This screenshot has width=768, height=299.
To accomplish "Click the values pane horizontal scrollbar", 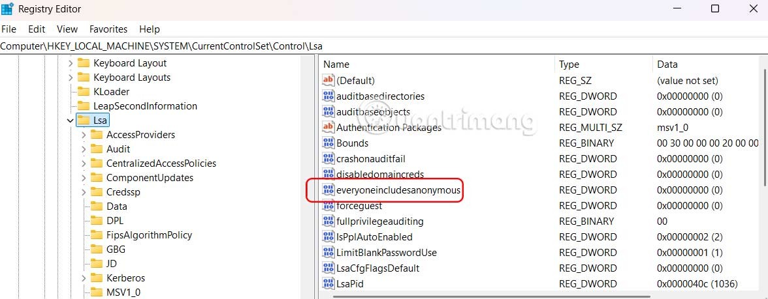I will (491, 296).
